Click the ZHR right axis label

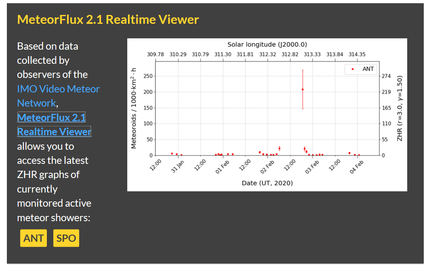coord(400,108)
